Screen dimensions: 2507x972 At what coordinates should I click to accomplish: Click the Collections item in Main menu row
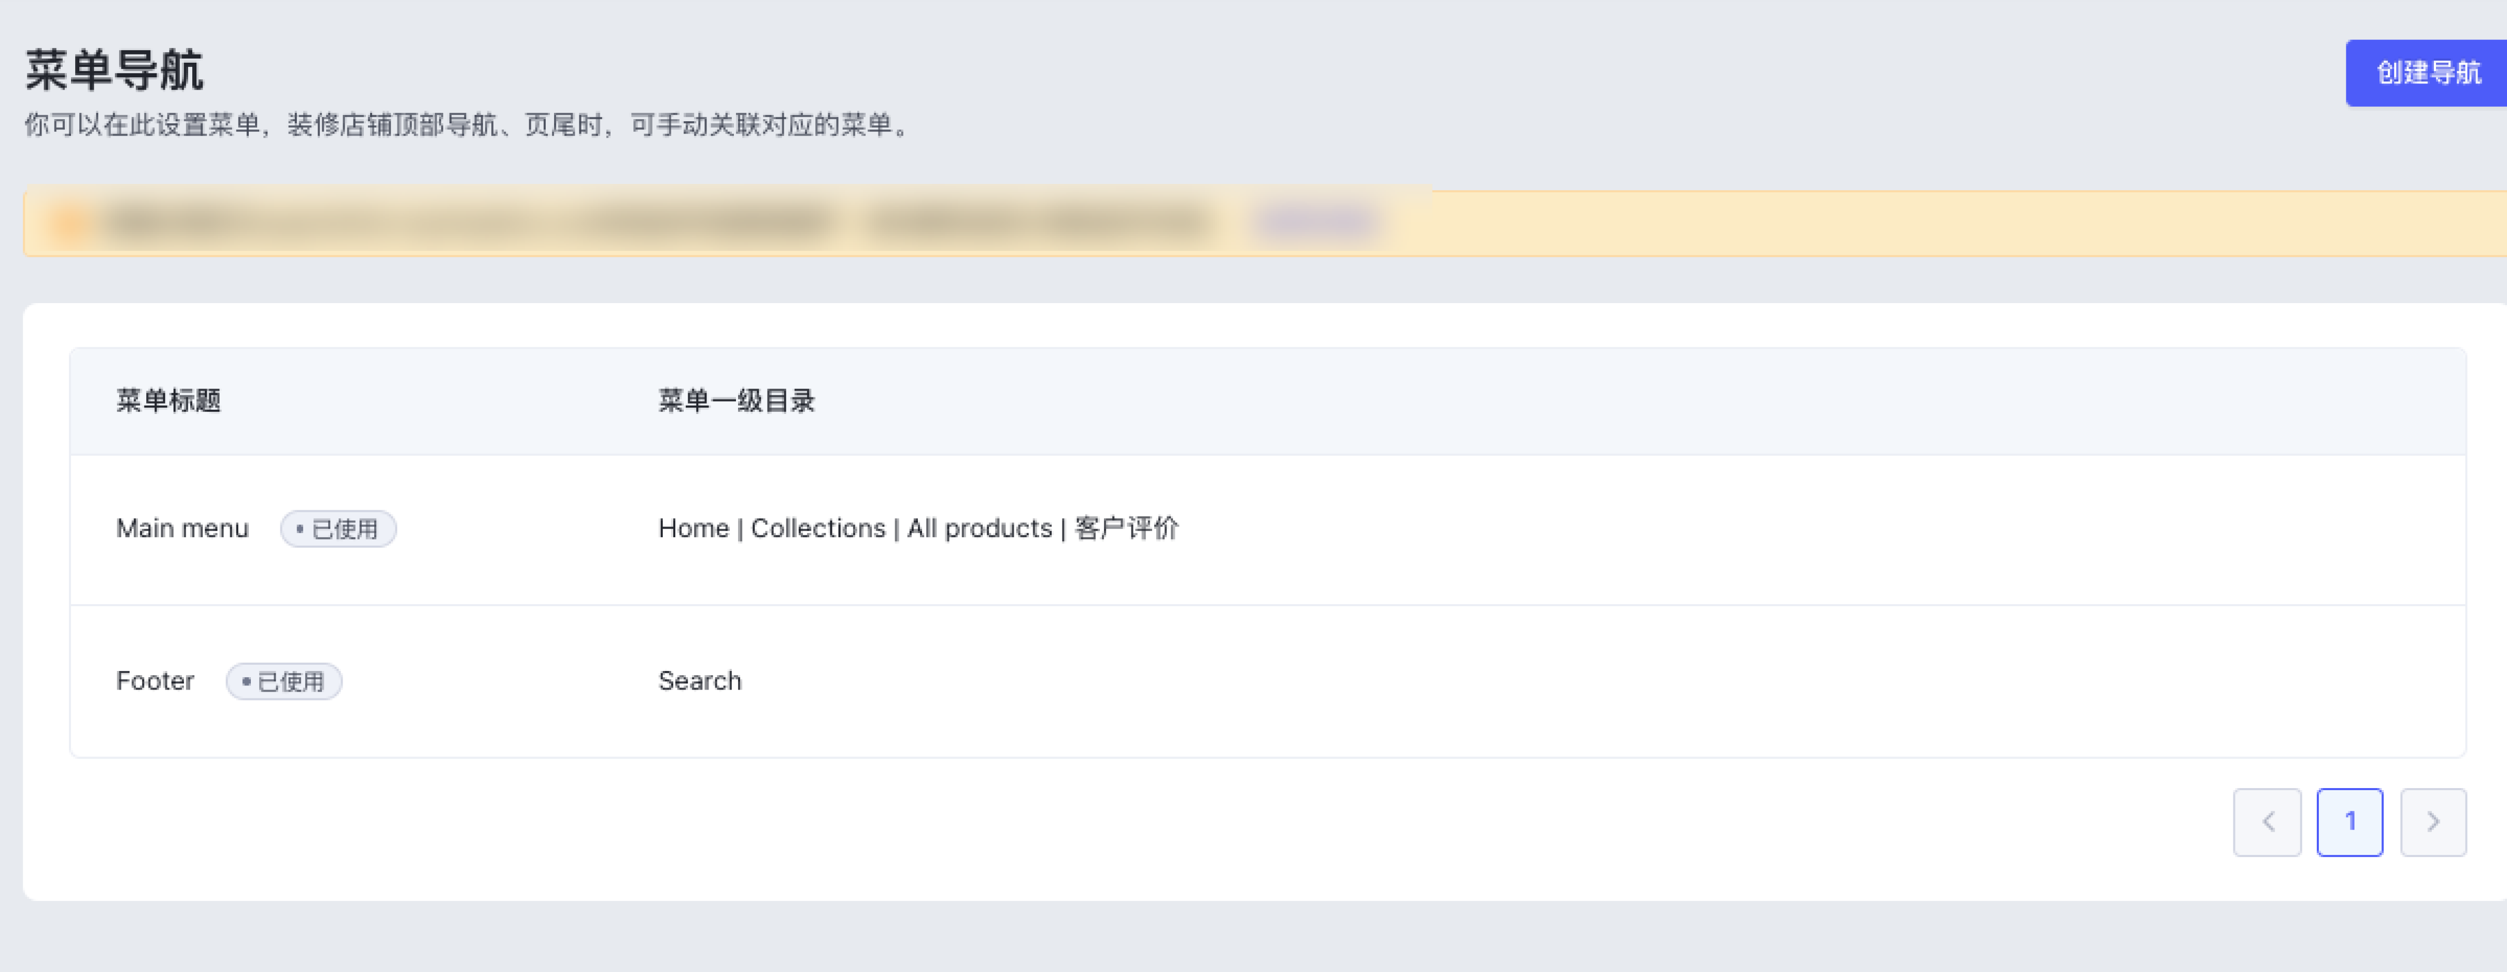pos(817,528)
